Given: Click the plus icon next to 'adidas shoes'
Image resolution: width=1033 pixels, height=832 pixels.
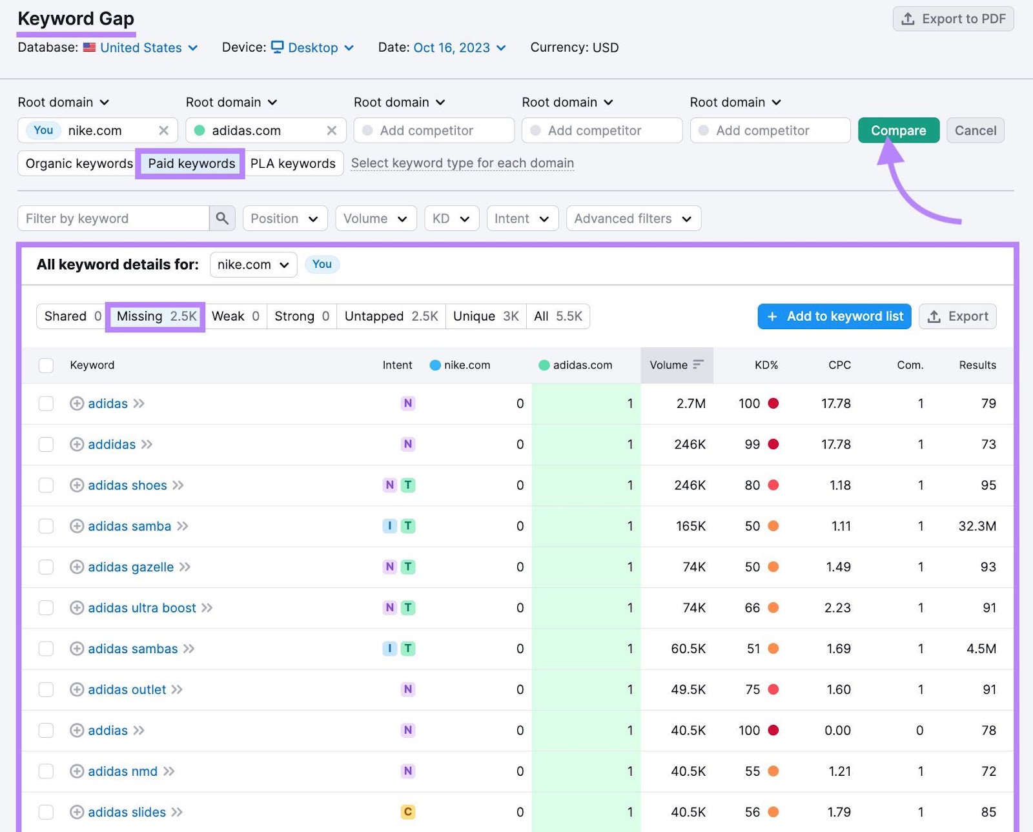Looking at the screenshot, I should [x=77, y=485].
